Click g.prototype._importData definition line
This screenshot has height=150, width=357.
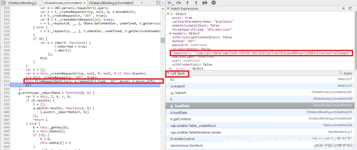pos(56,93)
